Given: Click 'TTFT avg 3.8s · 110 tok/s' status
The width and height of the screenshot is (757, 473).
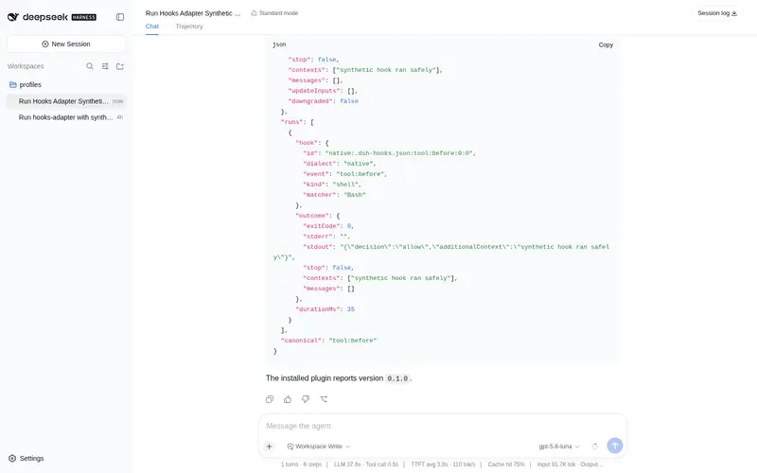Looking at the screenshot, I should 443,464.
